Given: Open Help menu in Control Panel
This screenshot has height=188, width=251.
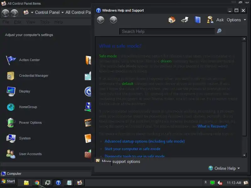Looking at the screenshot, I should 59,22.
